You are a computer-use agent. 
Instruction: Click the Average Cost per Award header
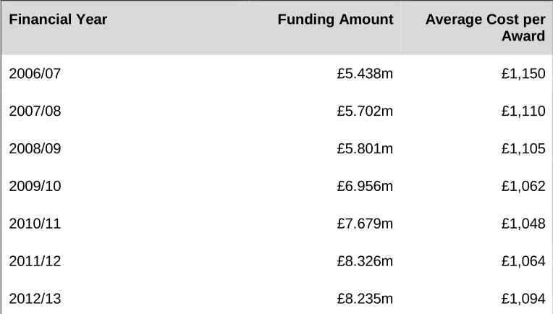tap(485, 27)
